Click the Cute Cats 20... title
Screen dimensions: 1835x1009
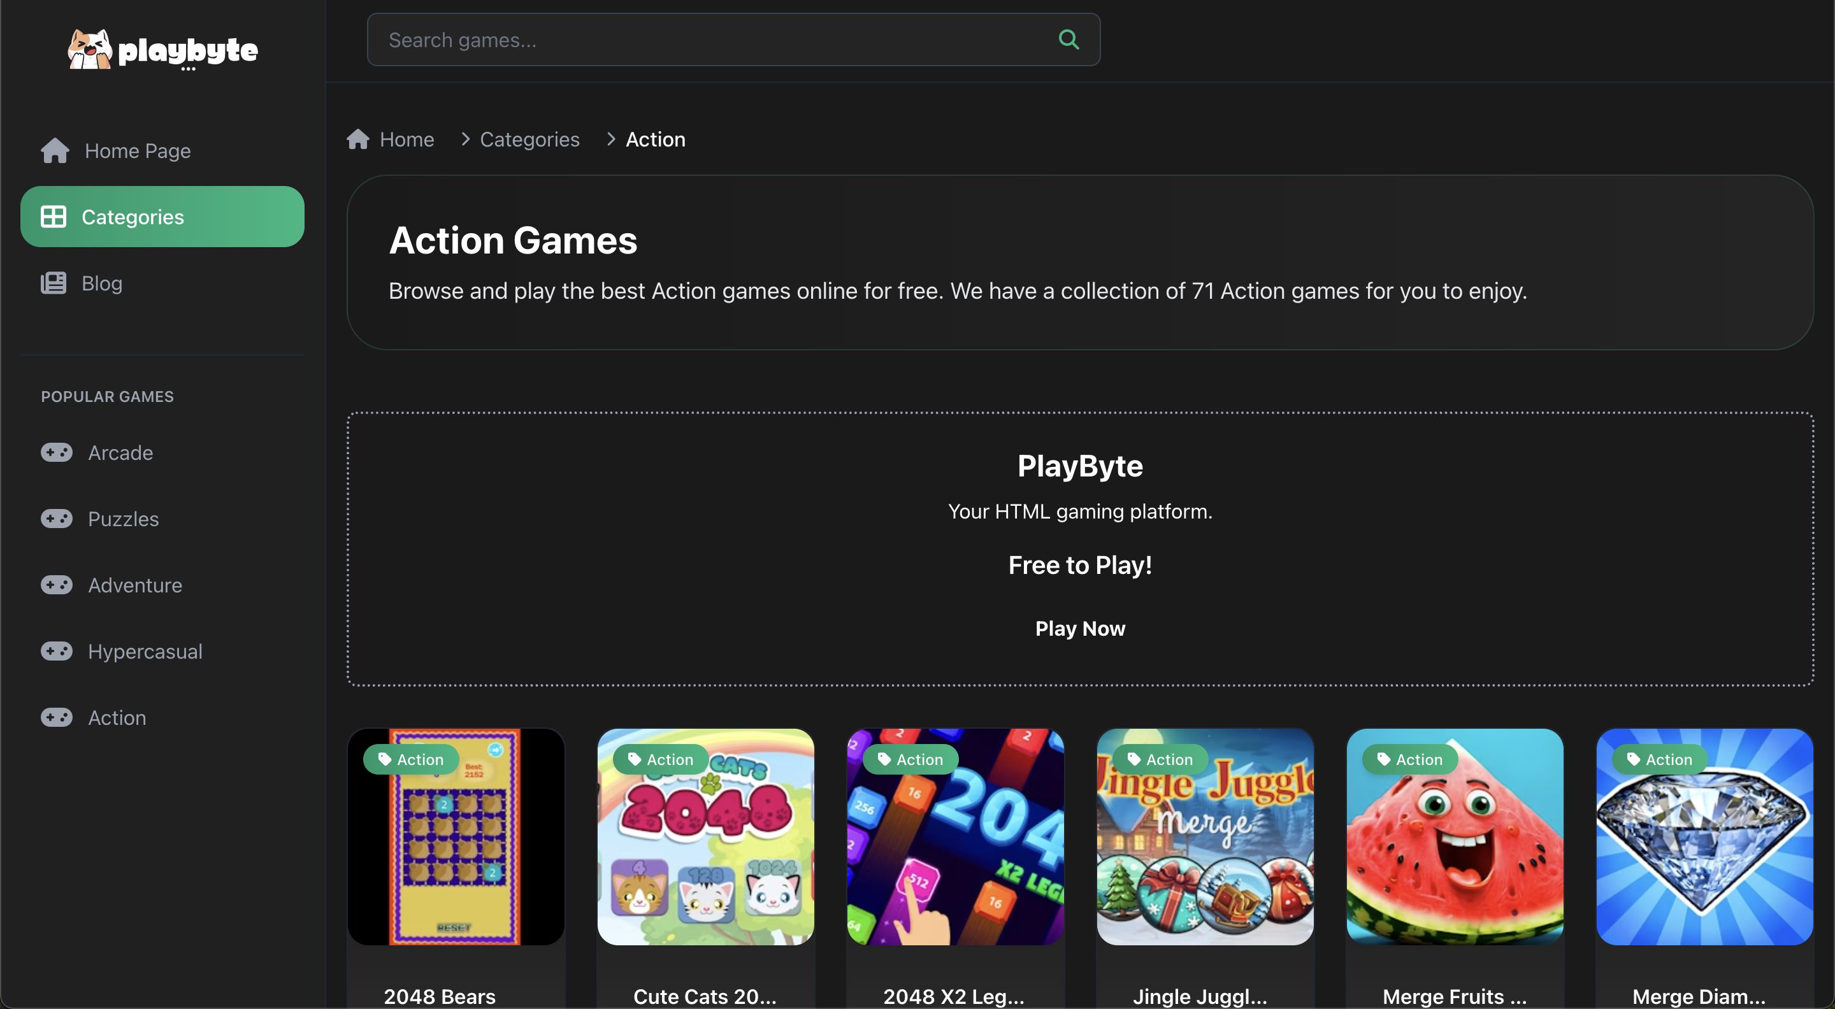tap(705, 996)
